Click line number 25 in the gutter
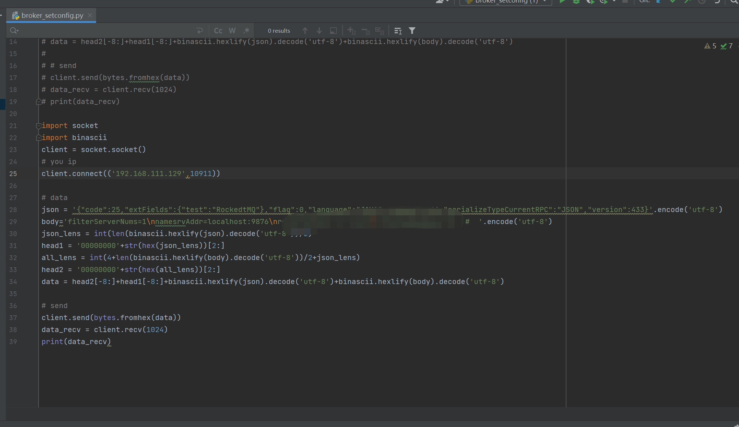Viewport: 739px width, 427px height. point(13,174)
